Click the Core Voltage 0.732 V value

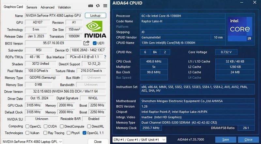(226, 52)
